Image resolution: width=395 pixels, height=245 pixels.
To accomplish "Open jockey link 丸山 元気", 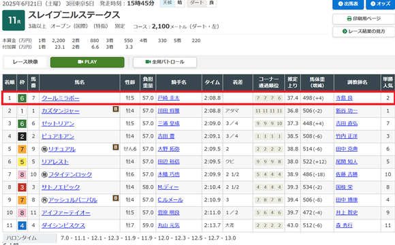I will [x=168, y=226].
